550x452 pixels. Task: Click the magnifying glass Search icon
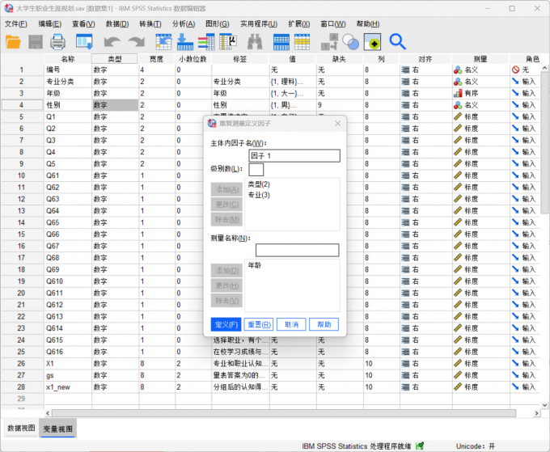point(397,41)
